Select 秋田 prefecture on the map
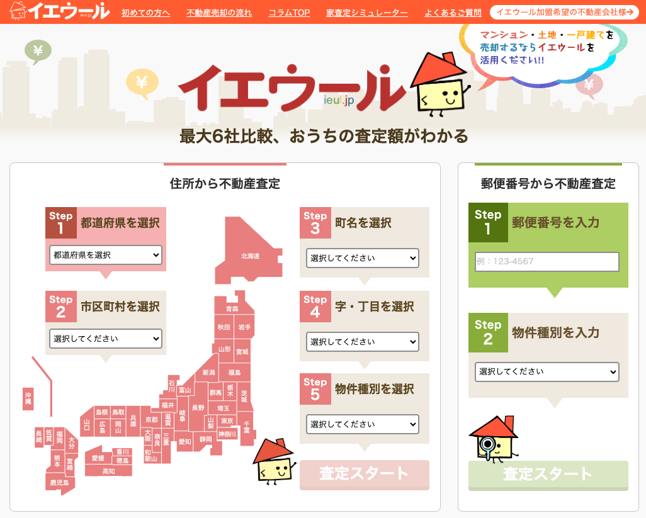Image resolution: width=646 pixels, height=518 pixels. (x=224, y=327)
